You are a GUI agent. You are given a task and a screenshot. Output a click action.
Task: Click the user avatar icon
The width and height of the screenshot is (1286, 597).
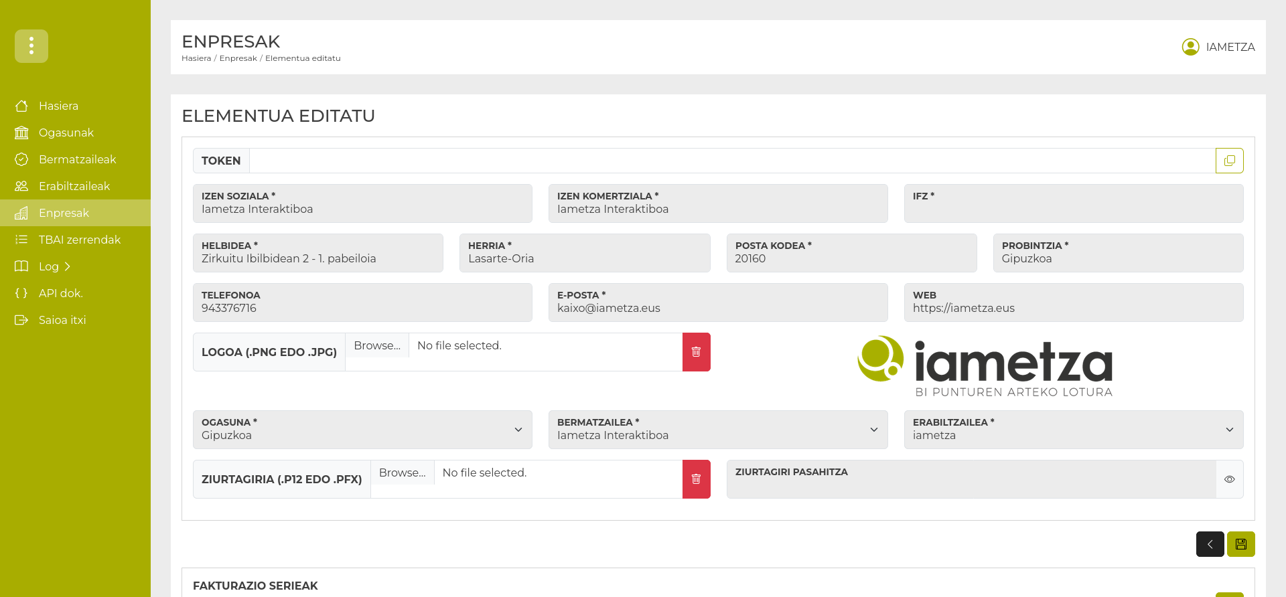[1190, 47]
